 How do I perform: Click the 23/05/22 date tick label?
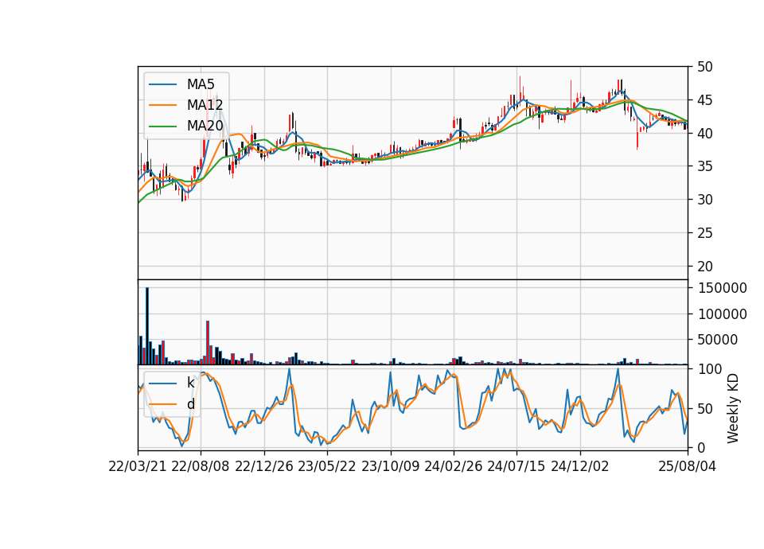(327, 467)
